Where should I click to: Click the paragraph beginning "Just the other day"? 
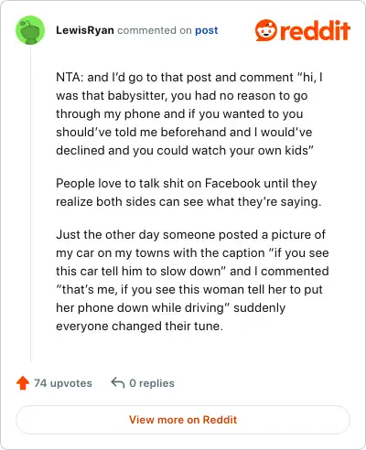[192, 280]
